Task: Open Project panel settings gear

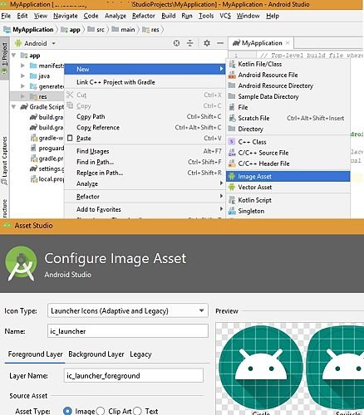Action: [207, 43]
